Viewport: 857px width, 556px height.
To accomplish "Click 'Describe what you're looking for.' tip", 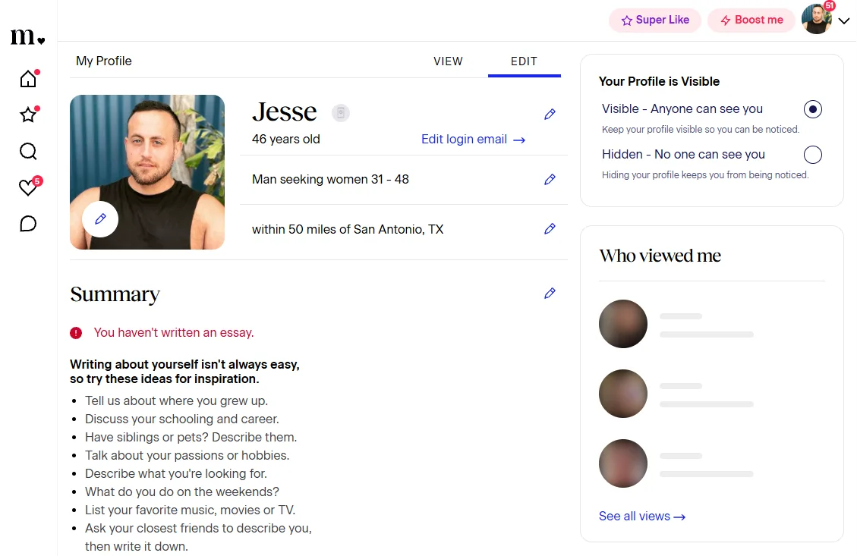I will tap(176, 473).
